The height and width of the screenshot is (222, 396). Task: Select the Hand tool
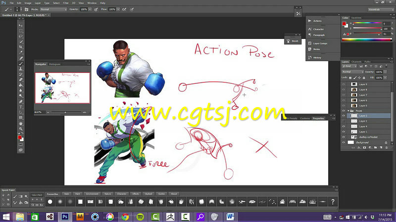coord(21,123)
